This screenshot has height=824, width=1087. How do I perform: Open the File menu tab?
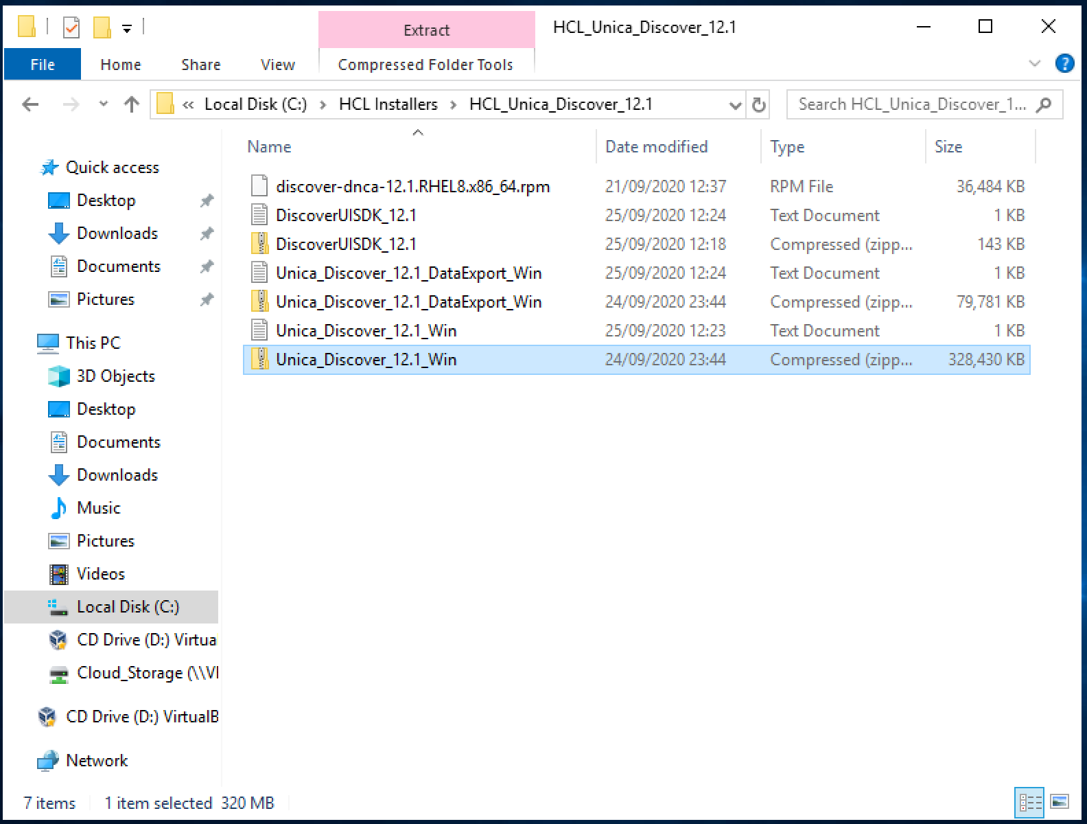click(x=43, y=65)
